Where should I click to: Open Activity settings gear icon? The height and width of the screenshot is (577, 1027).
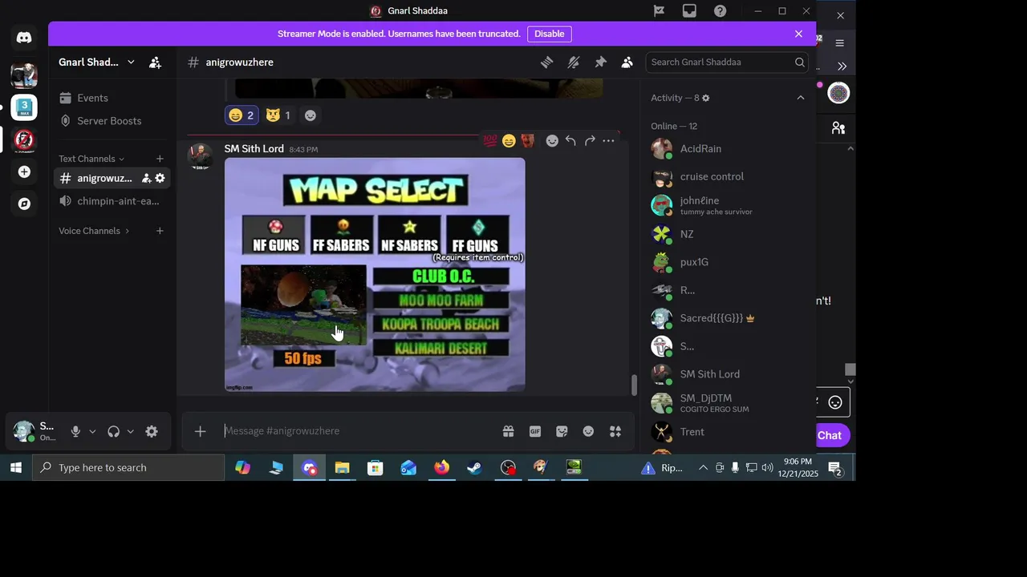click(706, 98)
